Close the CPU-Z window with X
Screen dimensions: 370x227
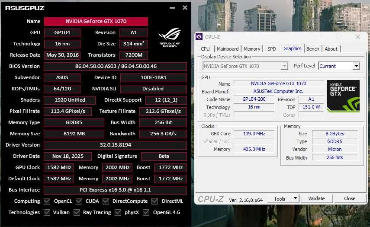coord(358,37)
